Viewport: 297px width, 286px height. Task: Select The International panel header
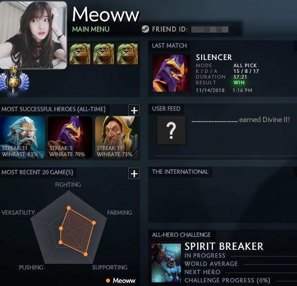180,172
